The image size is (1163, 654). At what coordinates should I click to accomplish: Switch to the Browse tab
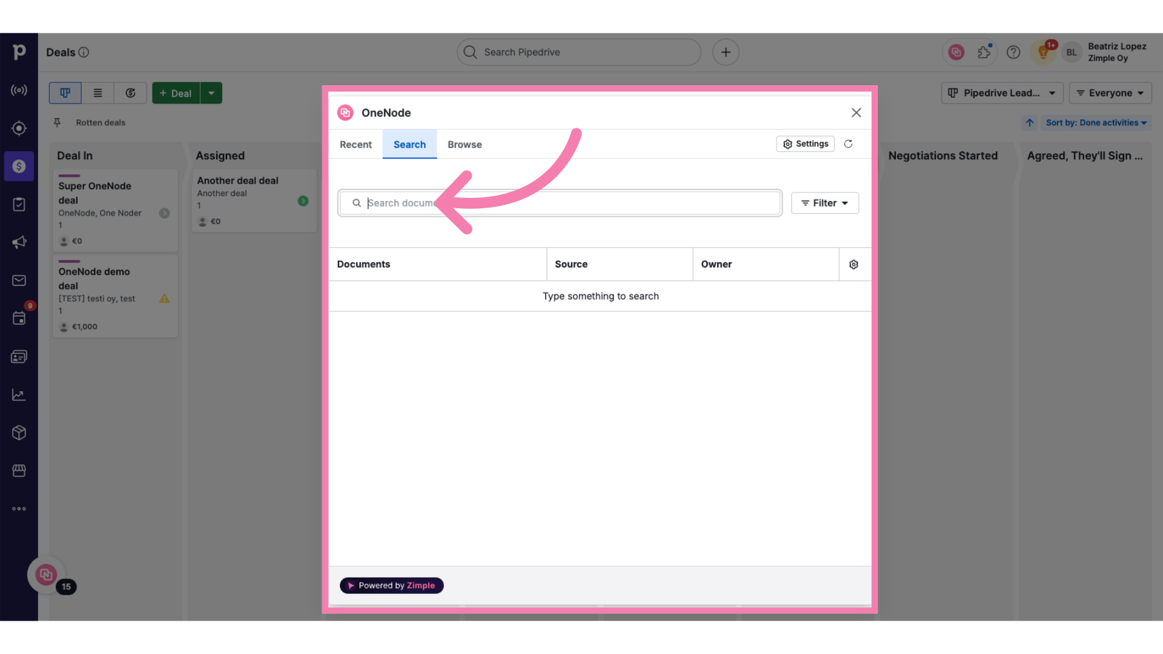click(464, 144)
